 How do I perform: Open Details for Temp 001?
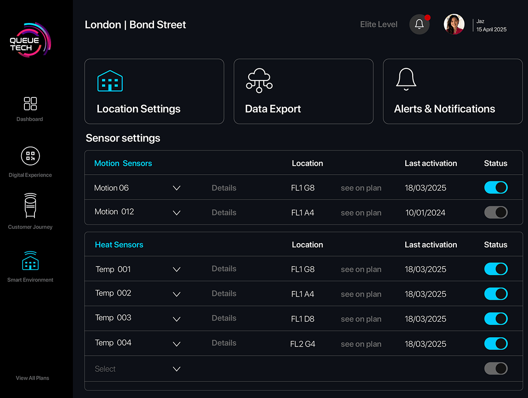(224, 269)
